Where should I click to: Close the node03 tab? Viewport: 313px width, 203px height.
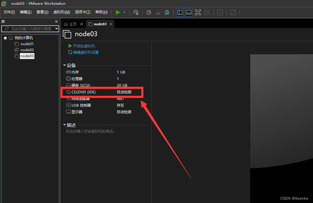(111, 24)
